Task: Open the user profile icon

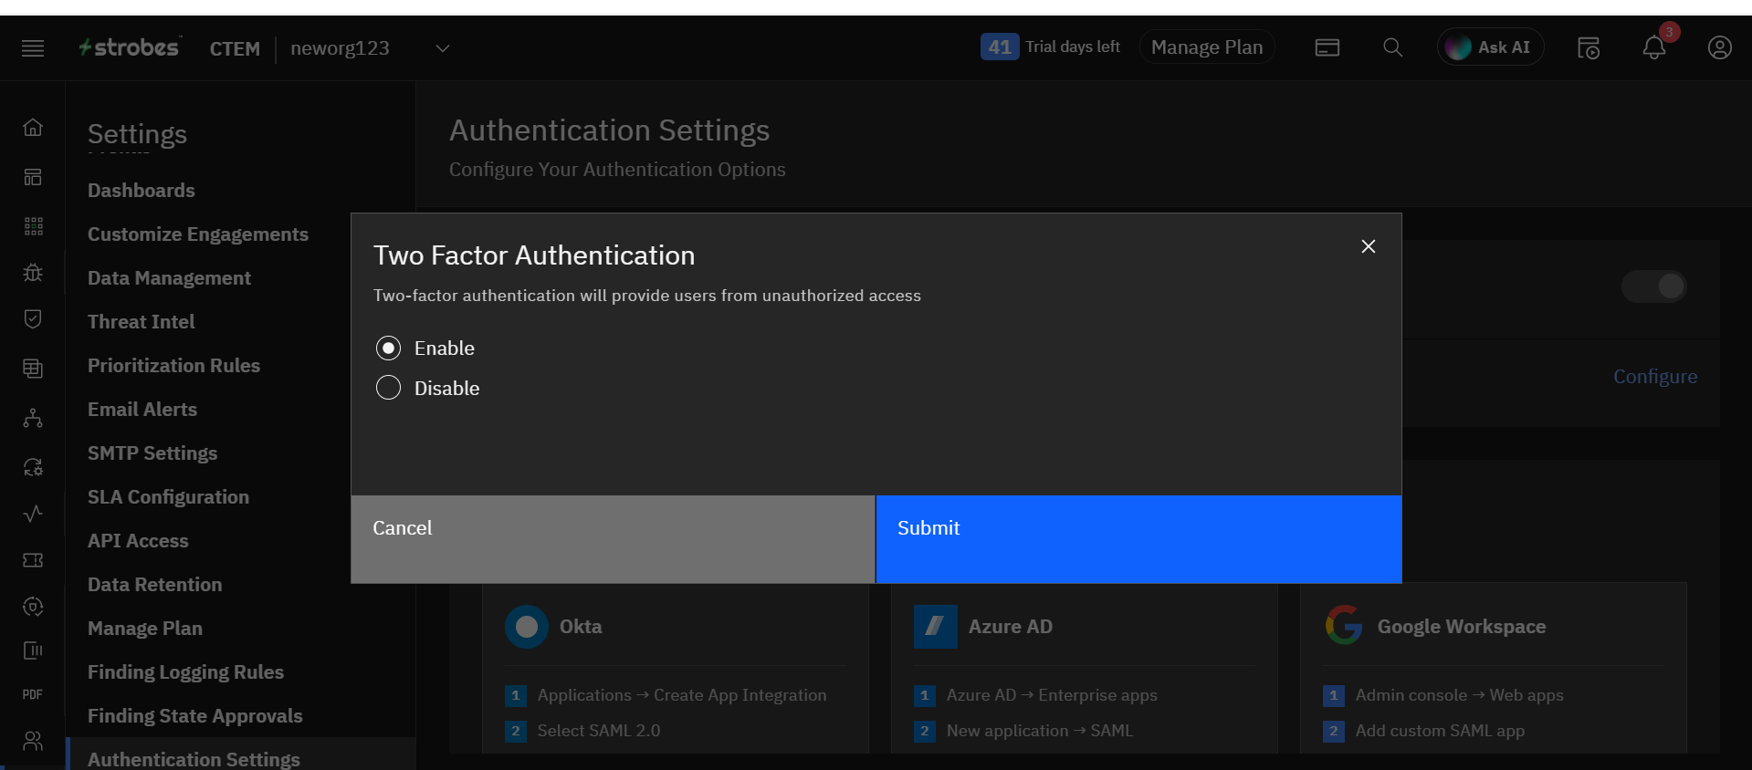Action: (x=1719, y=47)
